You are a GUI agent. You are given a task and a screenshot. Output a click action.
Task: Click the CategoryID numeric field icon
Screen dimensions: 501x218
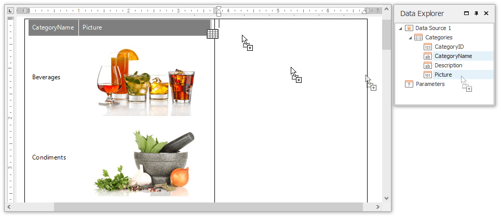click(x=427, y=47)
